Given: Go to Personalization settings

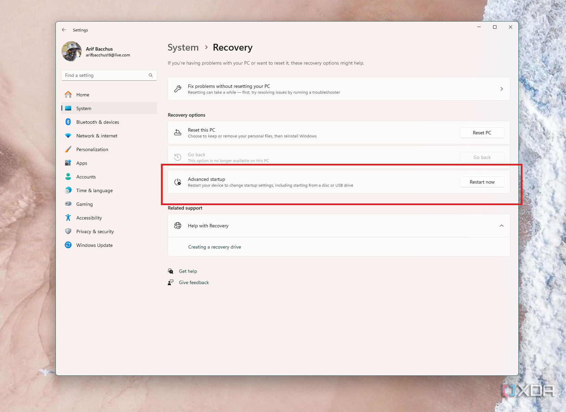Looking at the screenshot, I should tap(92, 149).
